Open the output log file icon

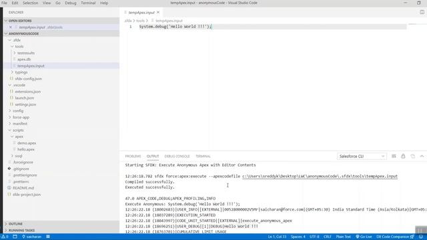click(x=412, y=156)
